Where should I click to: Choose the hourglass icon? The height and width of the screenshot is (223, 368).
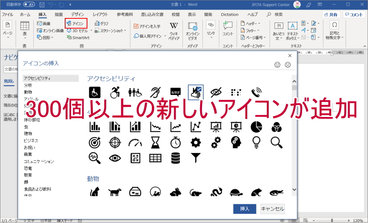point(155,142)
